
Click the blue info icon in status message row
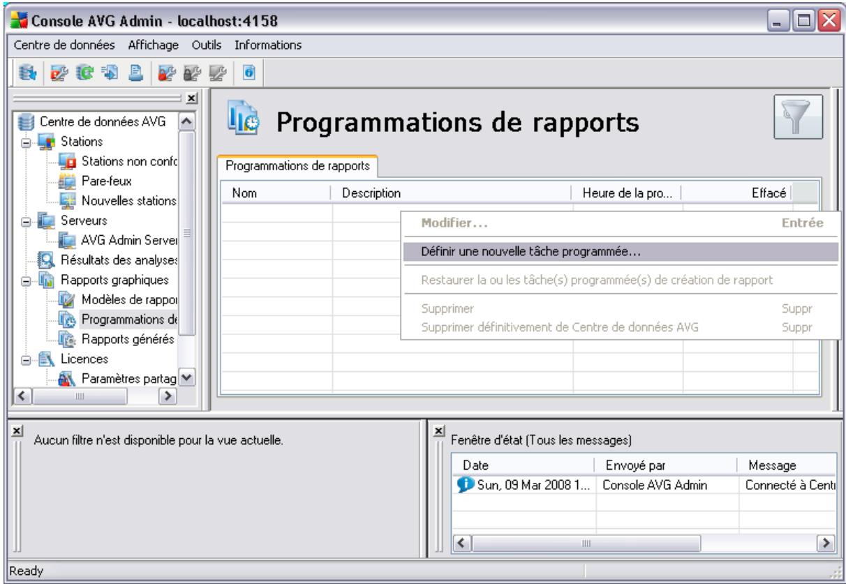[466, 486]
